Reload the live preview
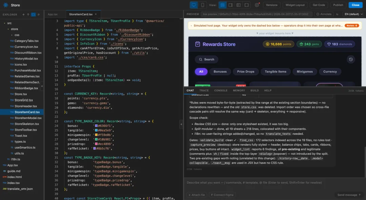 click(x=337, y=14)
